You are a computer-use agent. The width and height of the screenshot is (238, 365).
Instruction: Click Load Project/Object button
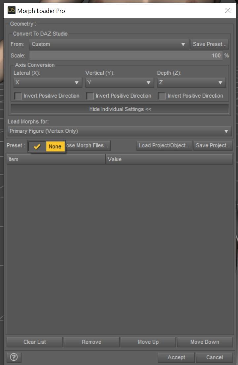pyautogui.click(x=164, y=146)
